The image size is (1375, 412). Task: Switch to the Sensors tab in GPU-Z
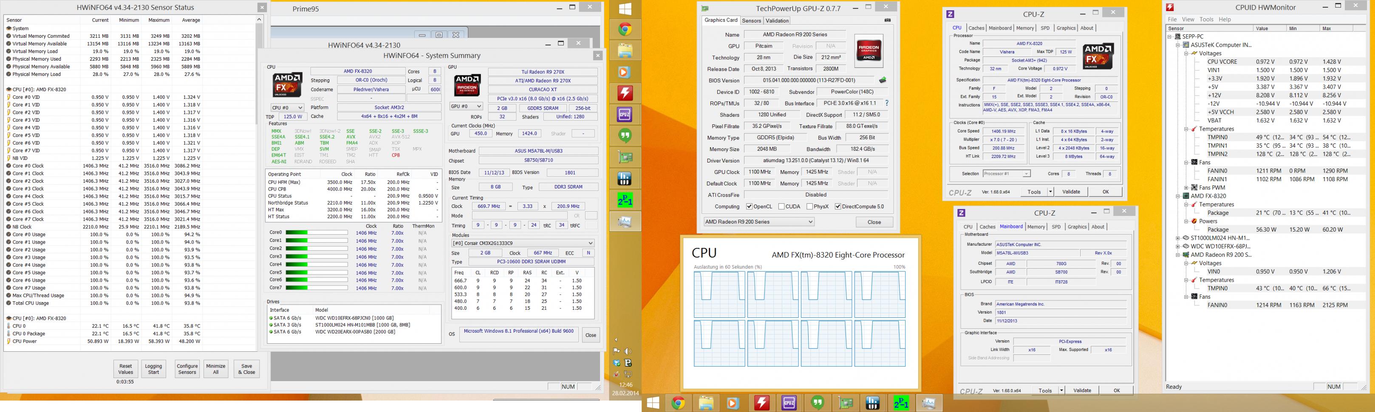click(x=751, y=21)
